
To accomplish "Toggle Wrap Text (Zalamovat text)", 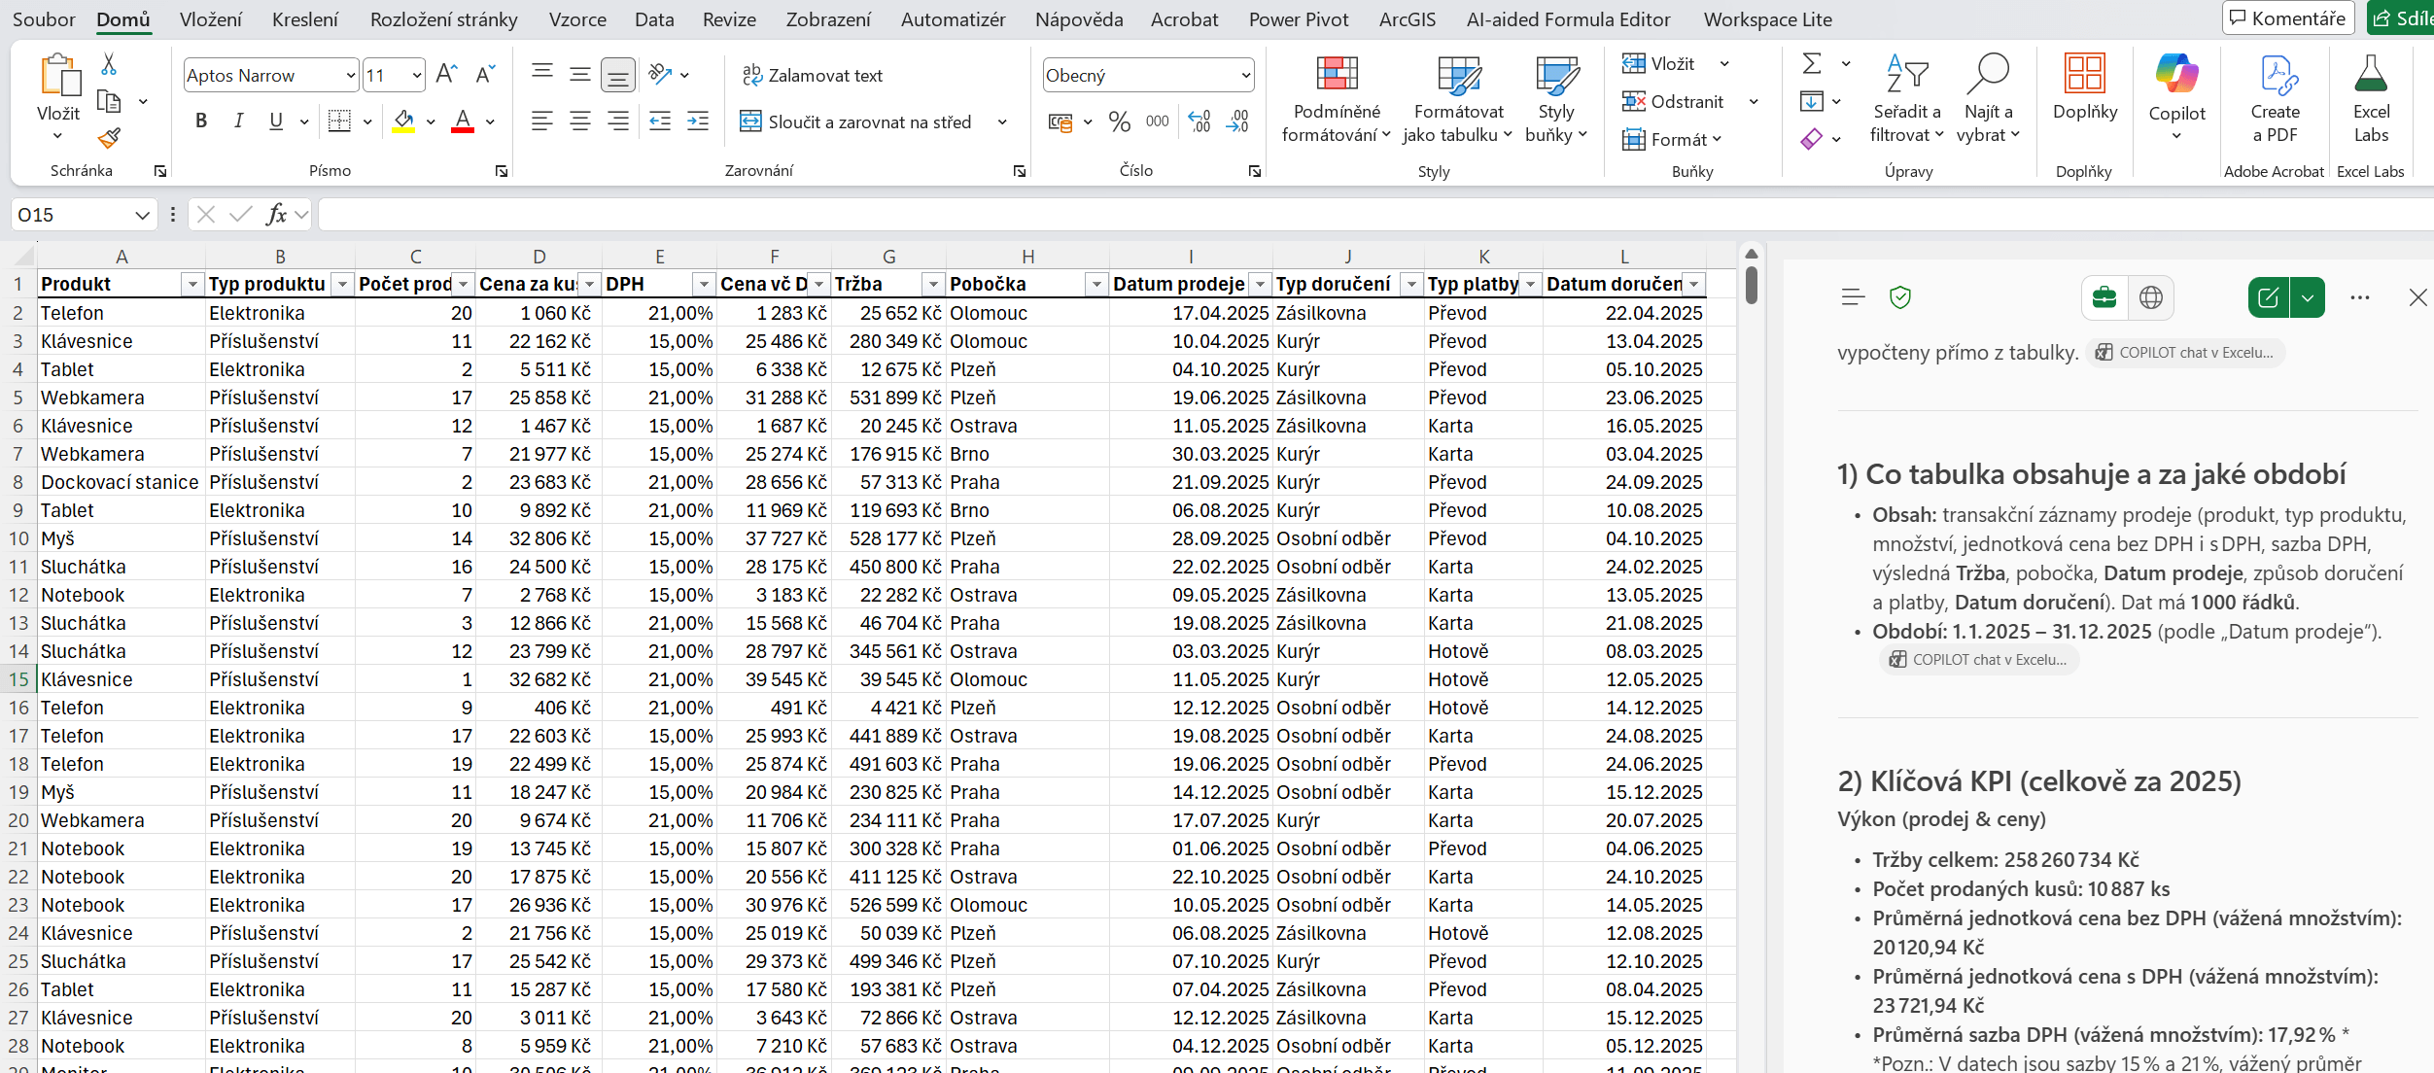I will [812, 75].
